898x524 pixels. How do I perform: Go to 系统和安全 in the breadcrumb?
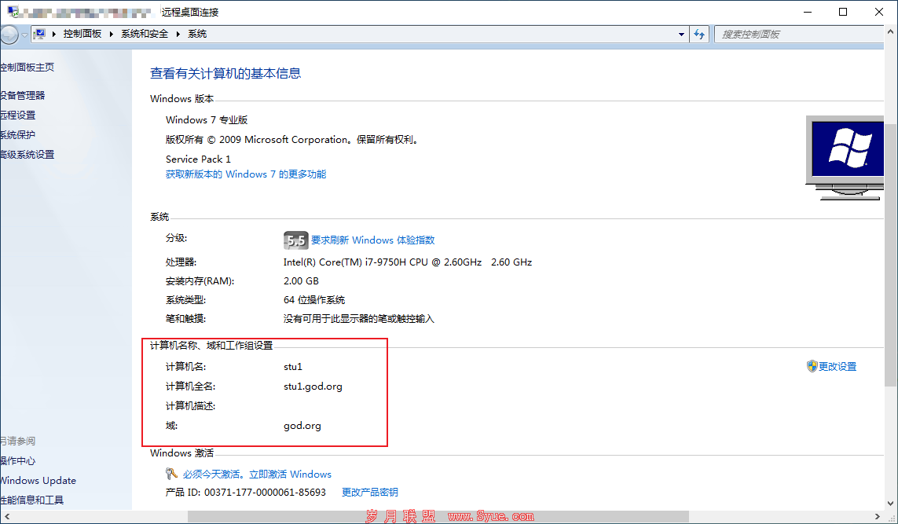coord(145,34)
